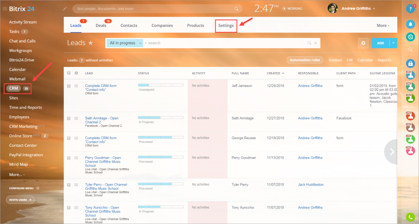The width and height of the screenshot is (419, 224).
Task: Set status stage on Tyler Perry progress bar
Action: 160,184
